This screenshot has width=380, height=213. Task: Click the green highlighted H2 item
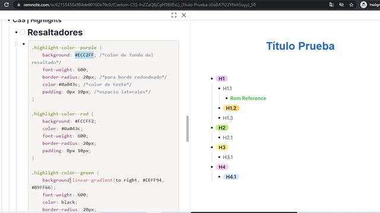[x=222, y=128]
